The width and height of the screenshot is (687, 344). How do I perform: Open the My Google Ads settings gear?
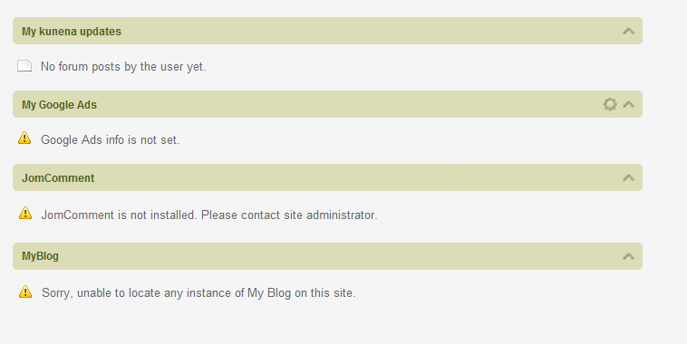[610, 104]
